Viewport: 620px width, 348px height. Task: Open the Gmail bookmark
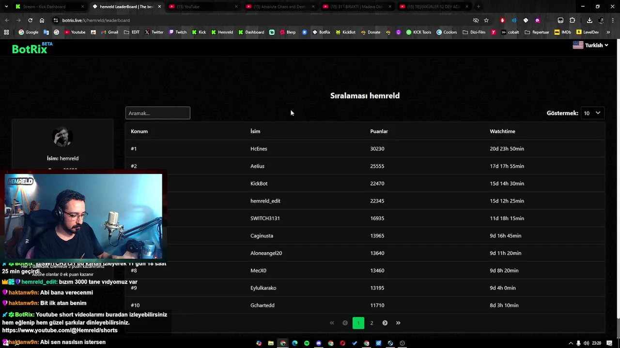[x=109, y=32]
